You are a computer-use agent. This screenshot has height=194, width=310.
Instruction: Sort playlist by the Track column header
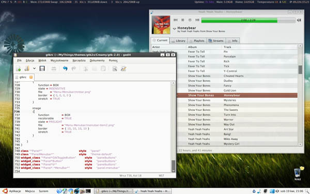click(260, 47)
